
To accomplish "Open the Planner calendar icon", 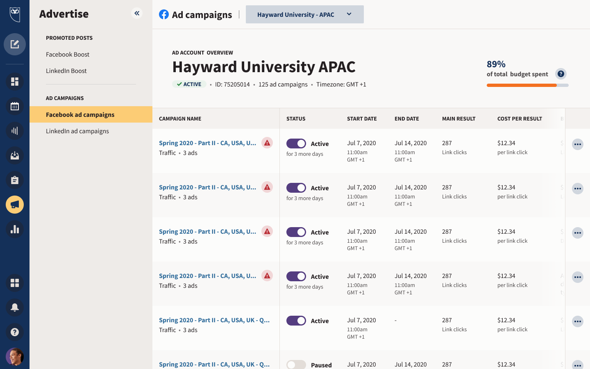I will click(x=15, y=106).
